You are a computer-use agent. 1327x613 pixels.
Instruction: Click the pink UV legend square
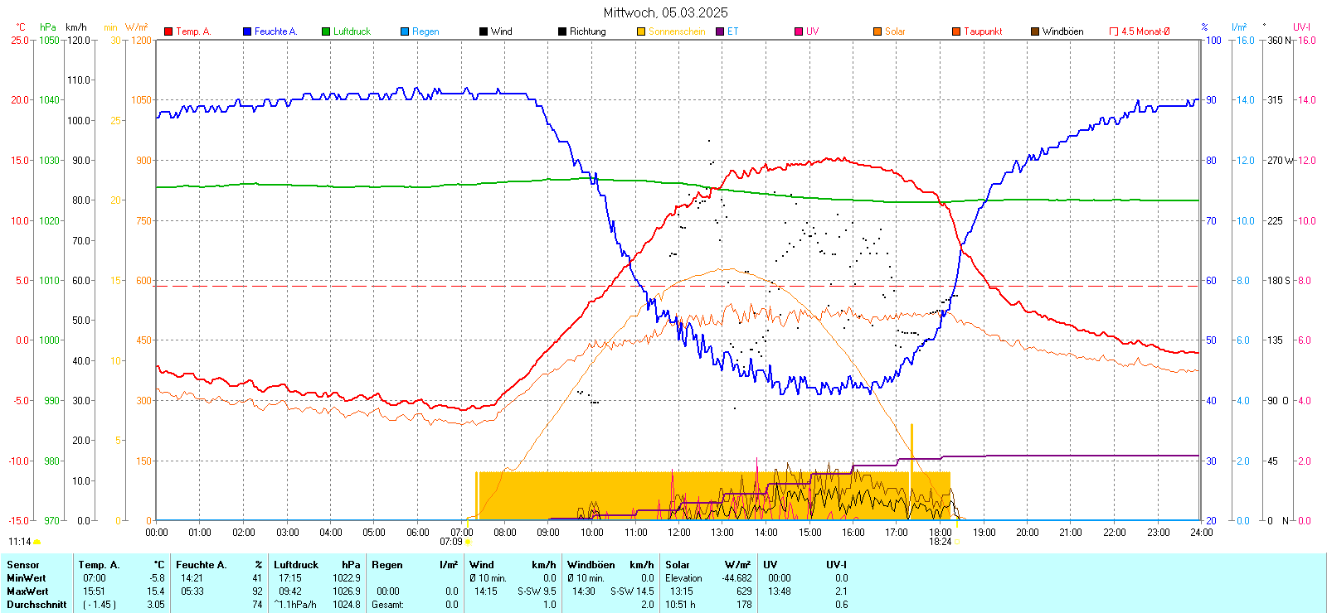(x=799, y=31)
